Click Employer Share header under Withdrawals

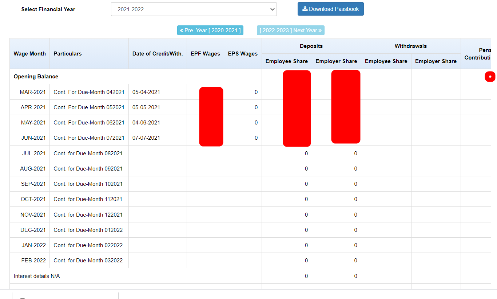coord(436,61)
